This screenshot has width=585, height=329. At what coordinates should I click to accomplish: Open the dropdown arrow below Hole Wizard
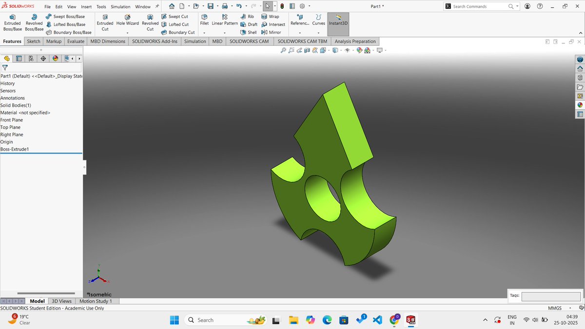coord(128,33)
